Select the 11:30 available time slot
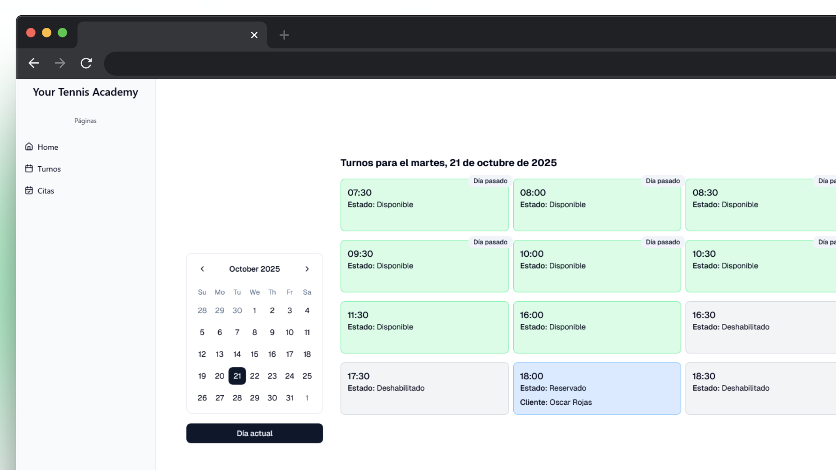The width and height of the screenshot is (836, 470). 424,327
